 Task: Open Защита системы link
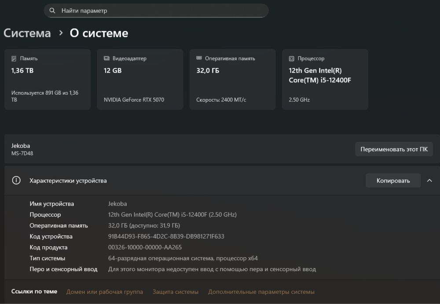(176, 292)
